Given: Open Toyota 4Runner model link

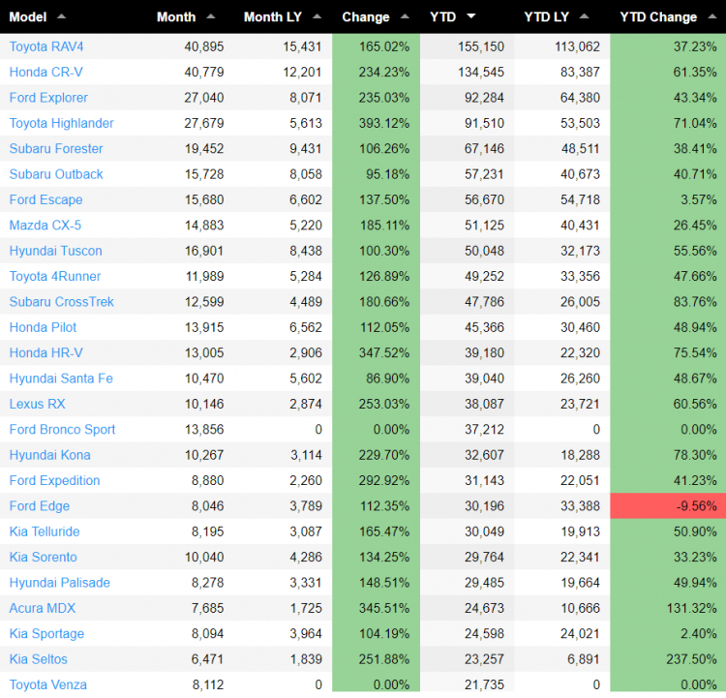Looking at the screenshot, I should pyautogui.click(x=54, y=276).
